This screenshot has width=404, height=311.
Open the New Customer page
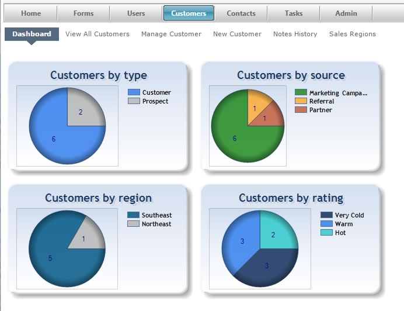point(237,34)
